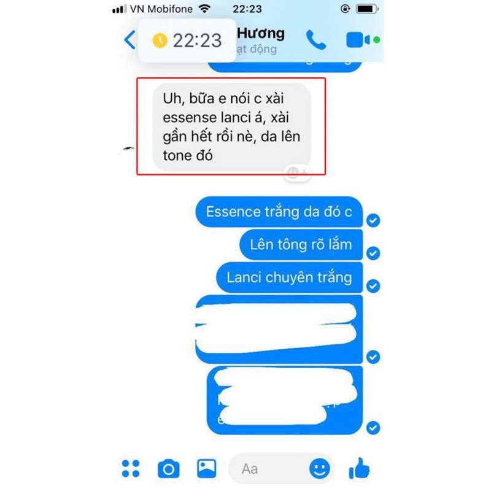This screenshot has width=491, height=491.
Task: Tap the last redacted blue message bubble
Action: (285, 400)
